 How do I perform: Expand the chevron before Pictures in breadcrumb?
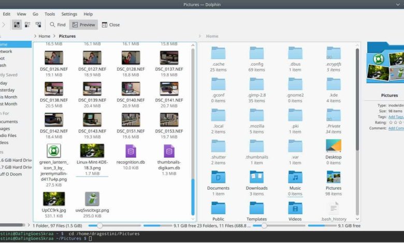(x=55, y=36)
